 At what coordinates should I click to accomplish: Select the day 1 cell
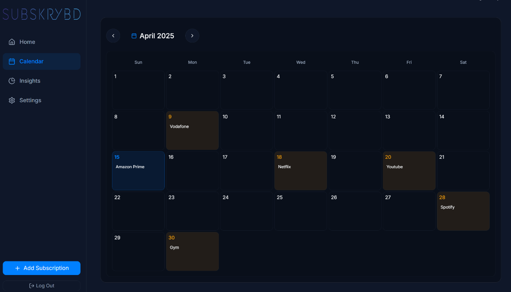tap(138, 90)
